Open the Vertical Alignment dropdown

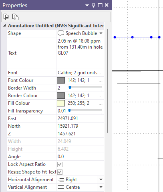click(101, 187)
